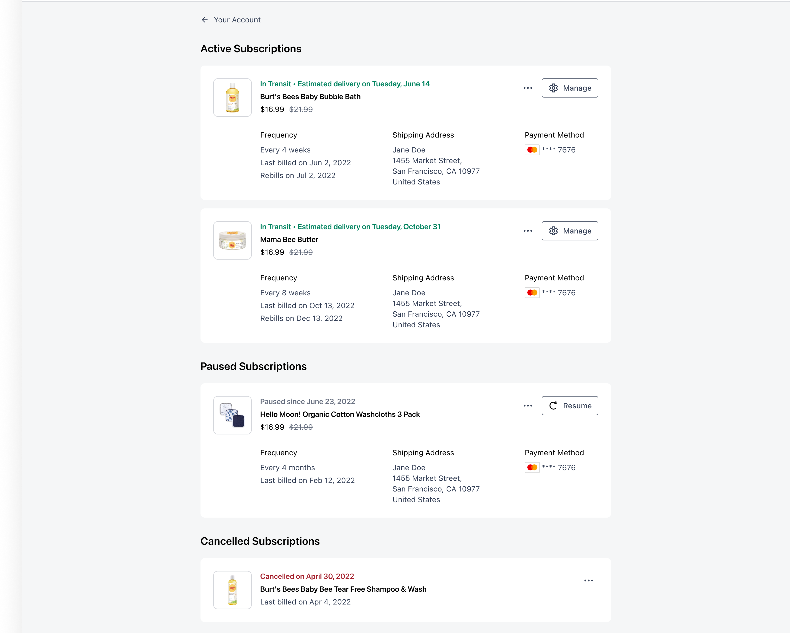The height and width of the screenshot is (633, 790).
Task: Click the Mama Bee Butter title
Action: [x=289, y=240]
